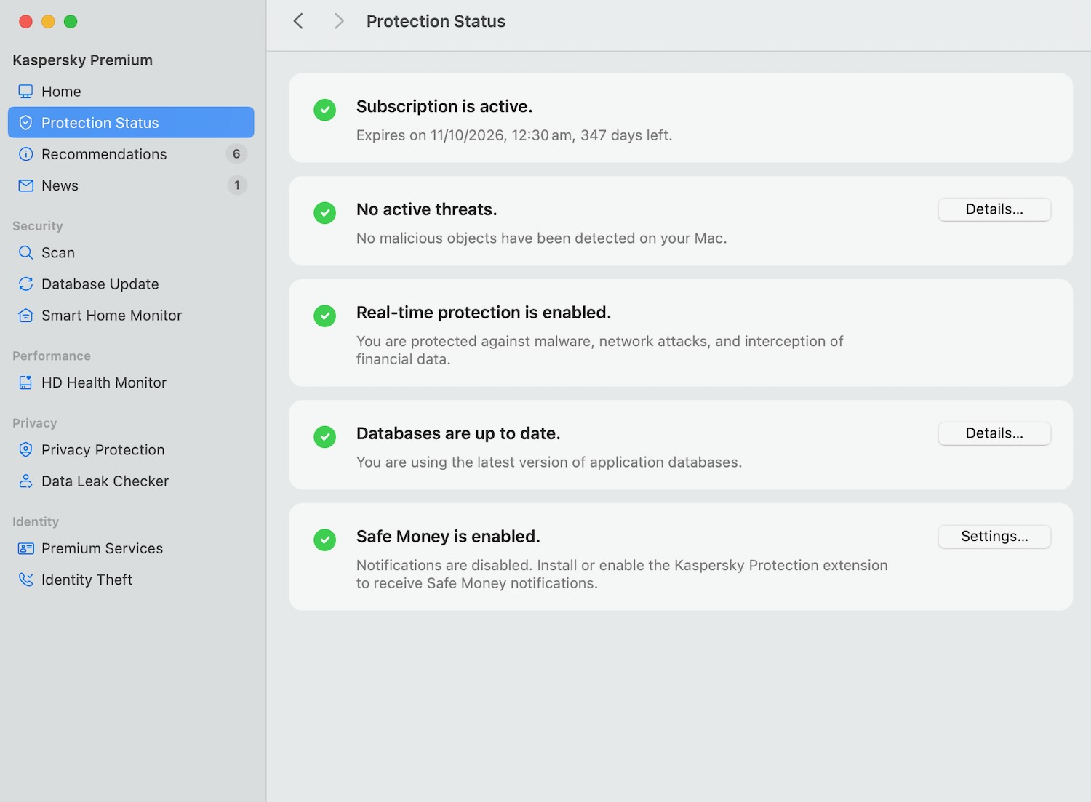Click the Scan magnifier icon
Screen dimensions: 1091x802
(x=25, y=253)
